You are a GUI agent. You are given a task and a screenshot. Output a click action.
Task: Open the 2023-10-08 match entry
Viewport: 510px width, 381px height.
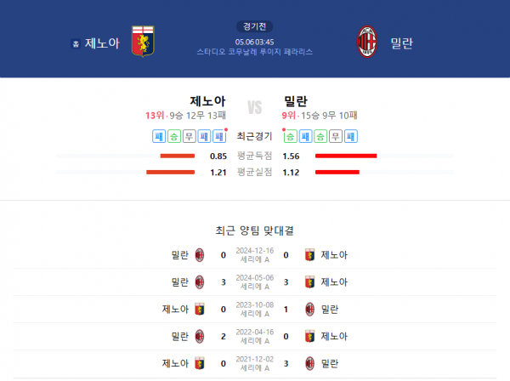pos(255,309)
